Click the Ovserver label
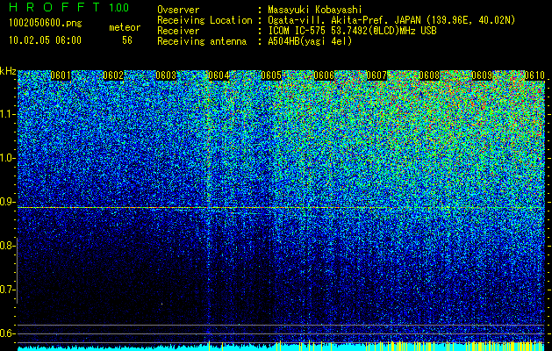Viewport: 552px width, 351px height. pyautogui.click(x=178, y=10)
